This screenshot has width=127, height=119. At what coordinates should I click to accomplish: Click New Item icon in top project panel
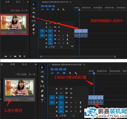[x=20, y=56]
